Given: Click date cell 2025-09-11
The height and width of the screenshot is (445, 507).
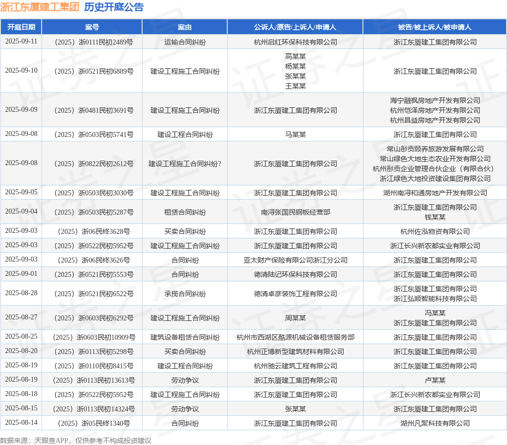Looking at the screenshot, I should (x=21, y=42).
